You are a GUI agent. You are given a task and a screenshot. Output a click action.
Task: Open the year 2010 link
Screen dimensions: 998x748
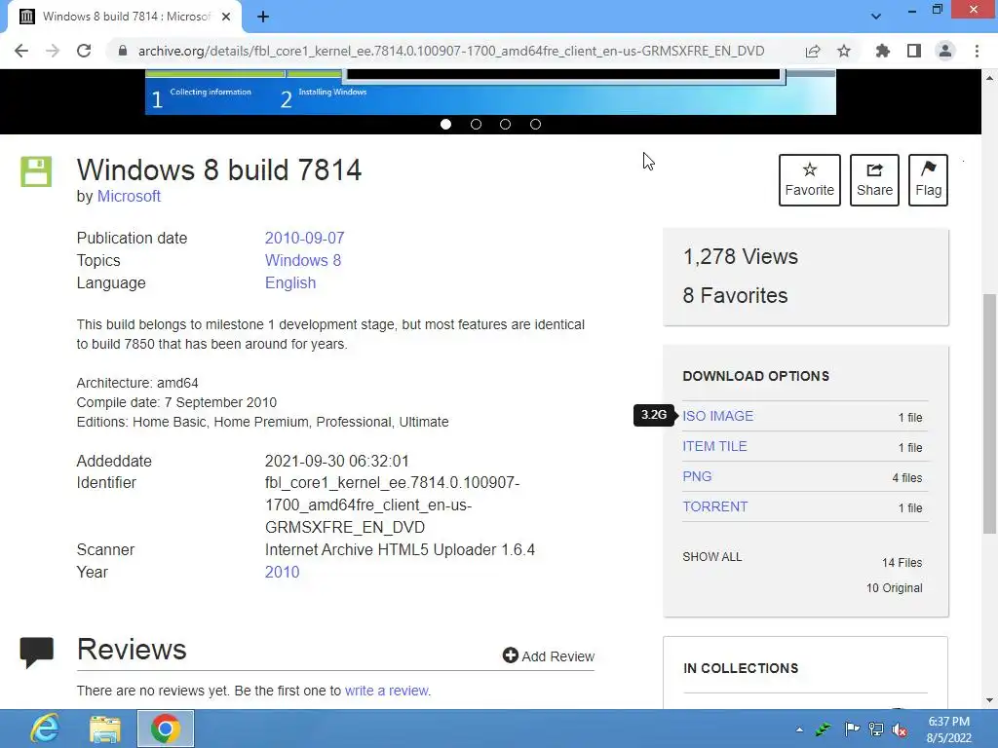pyautogui.click(x=282, y=572)
